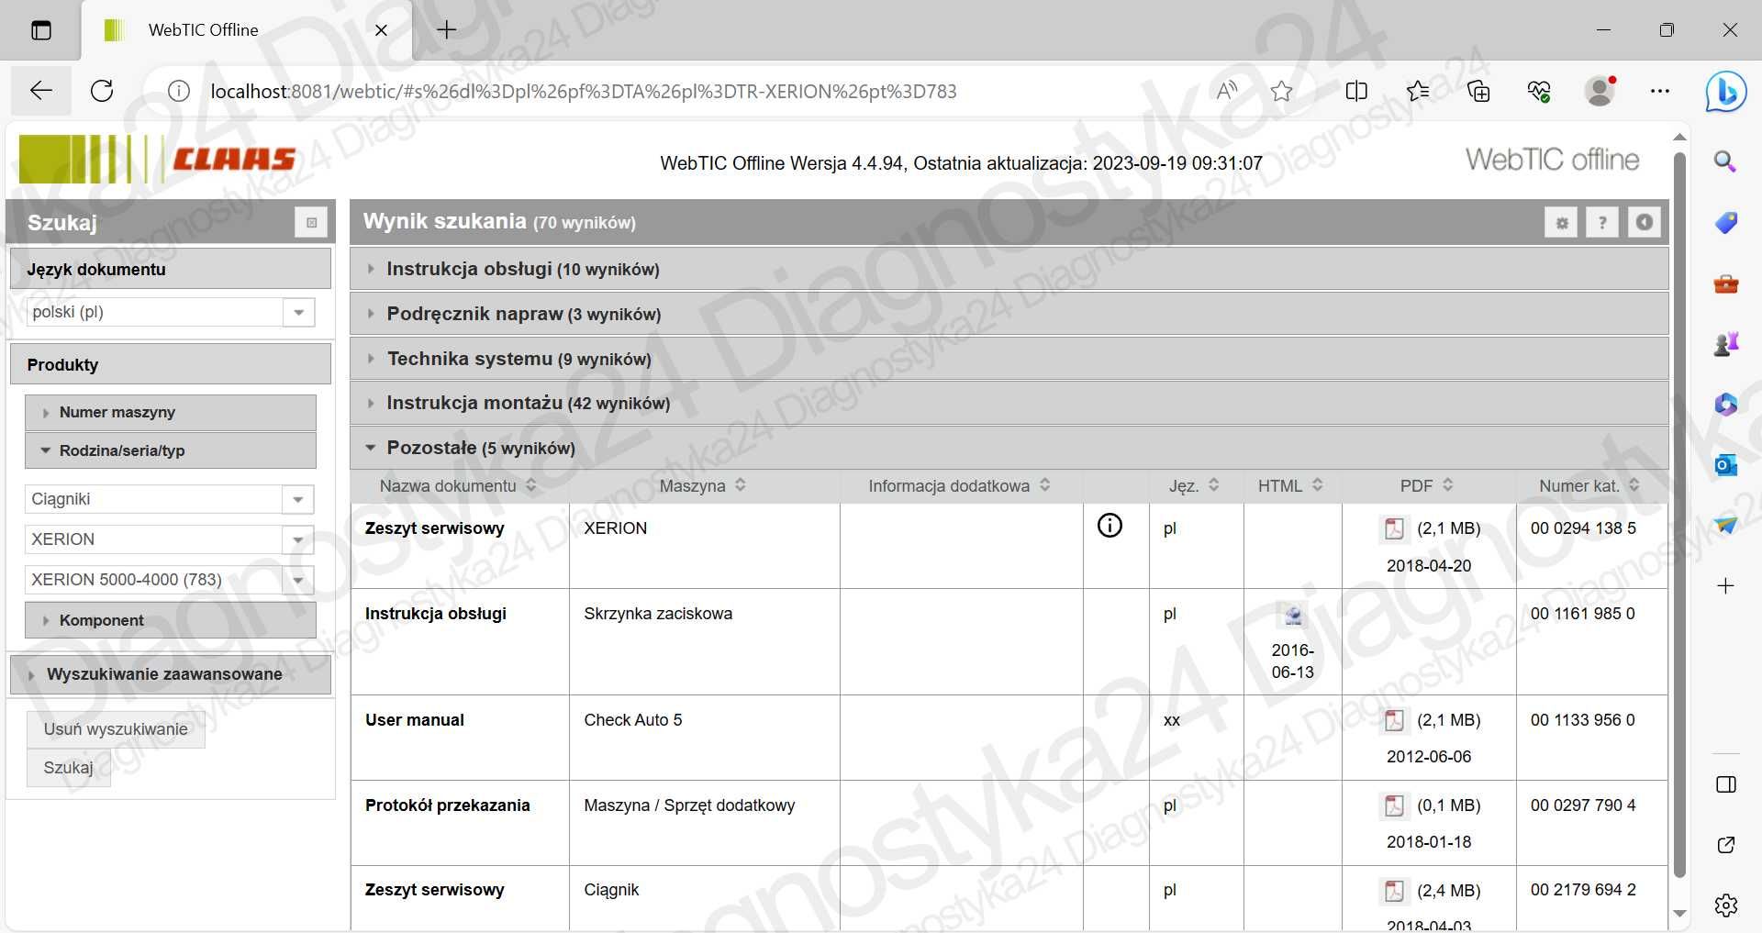
Task: Sort by Maszyna column
Action: pyautogui.click(x=704, y=486)
